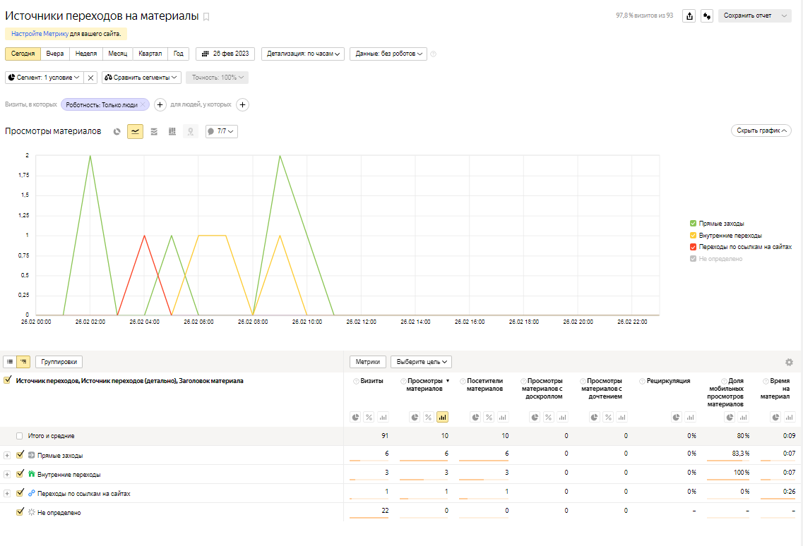
Task: Open Сегмент: 1 условие dropdown
Action: 44,78
